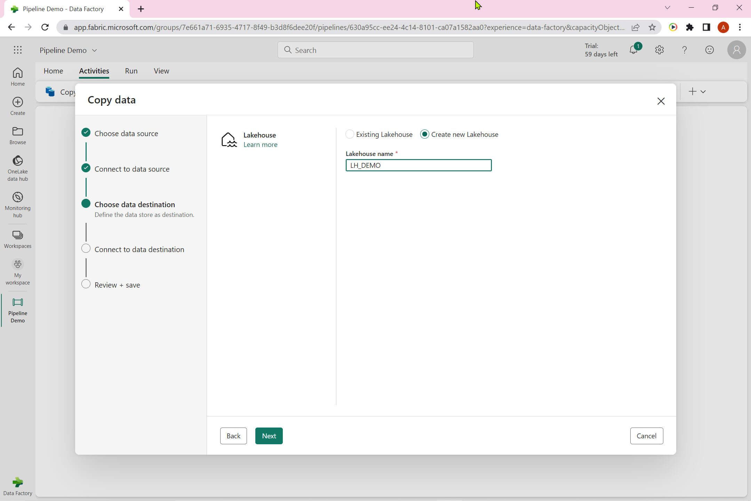Open the browser tab search chevron
Screen dimensions: 751x501
click(667, 8)
